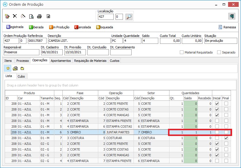Click the Situação field Em produção

click(x=221, y=41)
